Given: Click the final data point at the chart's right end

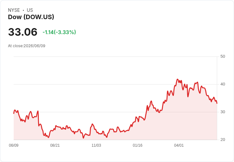Looking at the screenshot, I should pyautogui.click(x=217, y=103).
